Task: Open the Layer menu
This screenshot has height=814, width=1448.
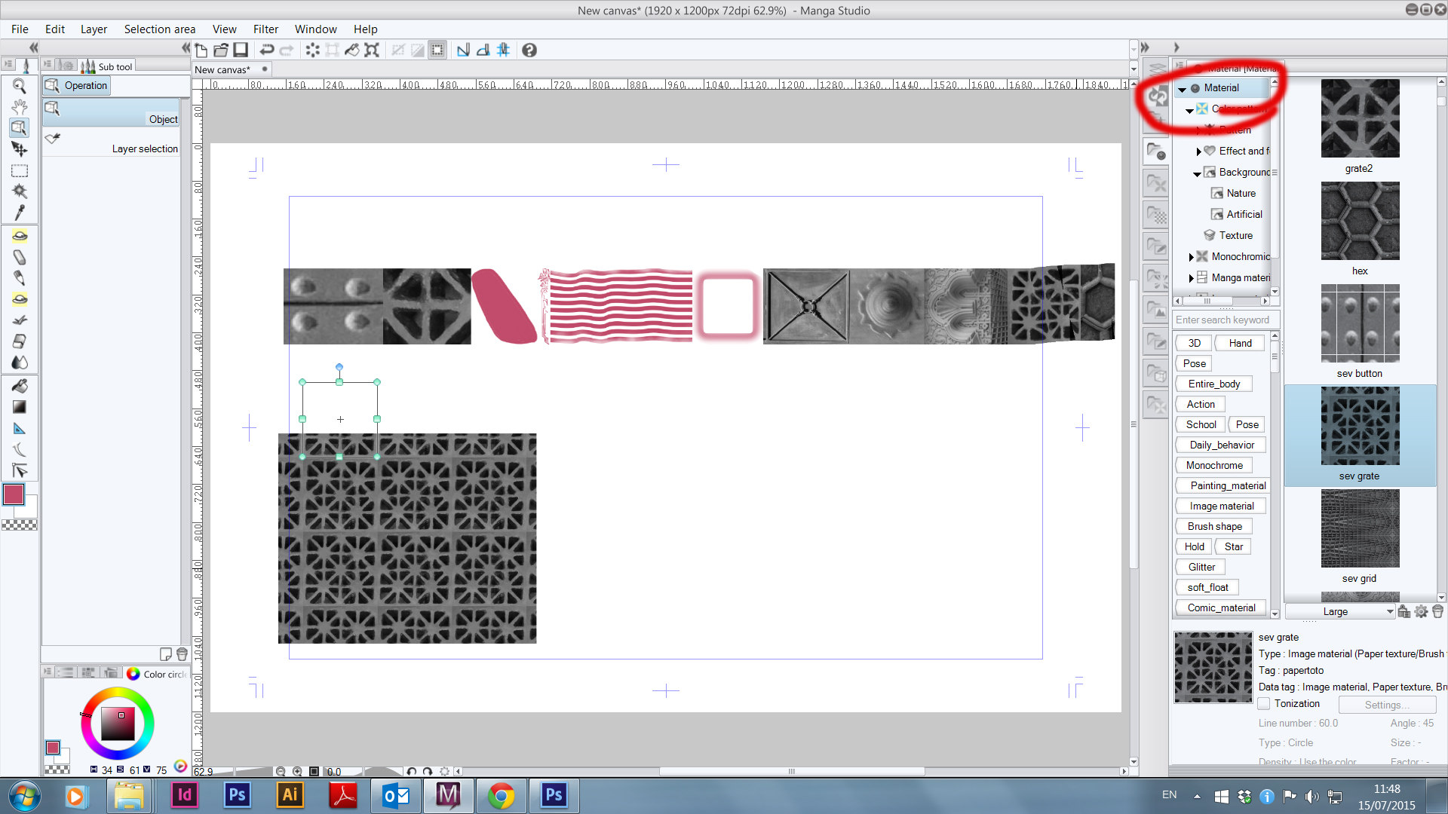Action: 94,29
